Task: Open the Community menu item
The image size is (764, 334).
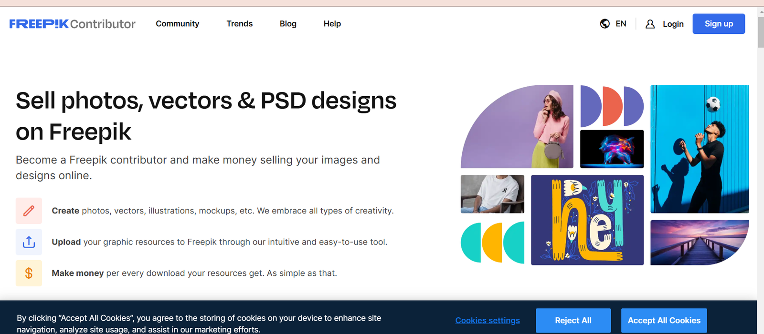Action: click(177, 24)
